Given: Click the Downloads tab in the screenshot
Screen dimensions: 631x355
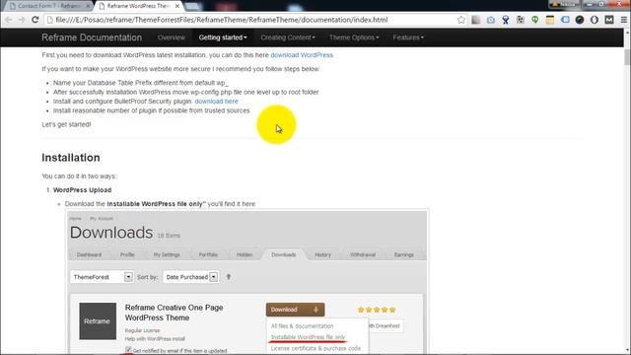Looking at the screenshot, I should [284, 254].
